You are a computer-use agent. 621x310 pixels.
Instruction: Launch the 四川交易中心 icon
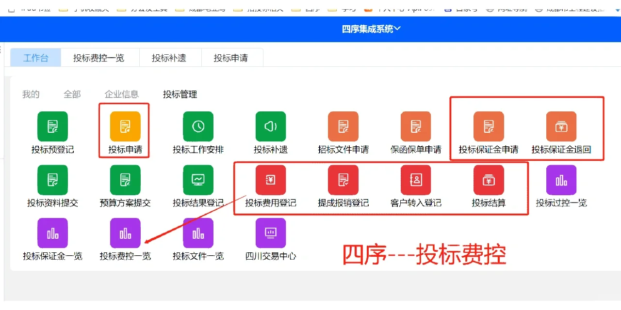[x=270, y=233]
